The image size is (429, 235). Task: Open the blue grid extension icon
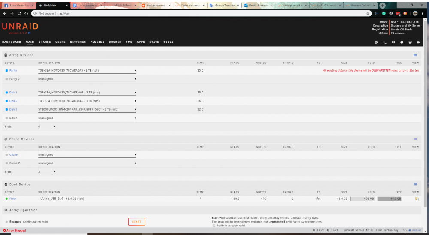point(377,13)
